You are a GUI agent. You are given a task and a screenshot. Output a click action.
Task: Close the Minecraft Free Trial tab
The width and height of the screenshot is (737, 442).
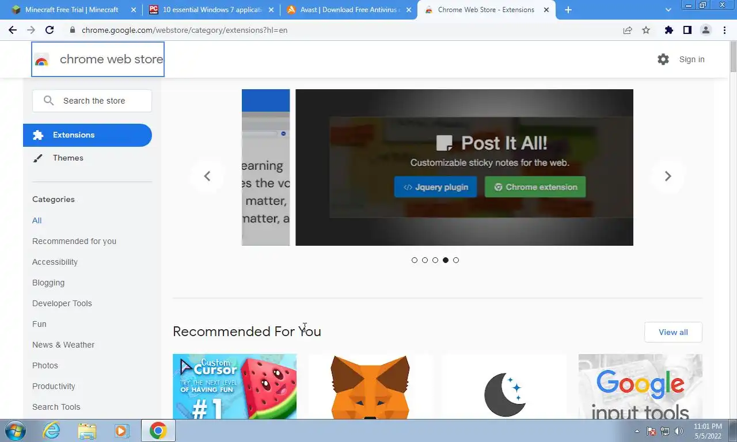[x=134, y=10]
